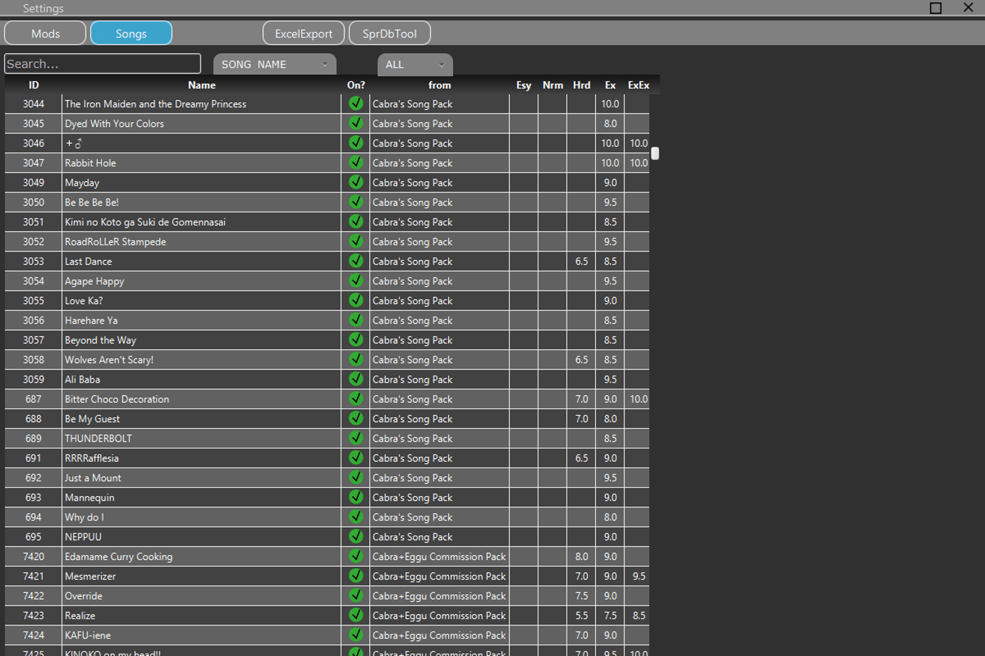Disable the checkmark for Rabbit Hole
Viewport: 985px width, 656px height.
tap(356, 163)
